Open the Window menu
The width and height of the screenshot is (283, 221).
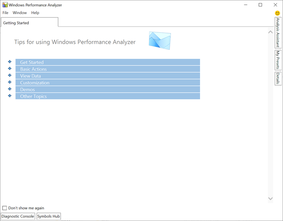[x=20, y=13]
